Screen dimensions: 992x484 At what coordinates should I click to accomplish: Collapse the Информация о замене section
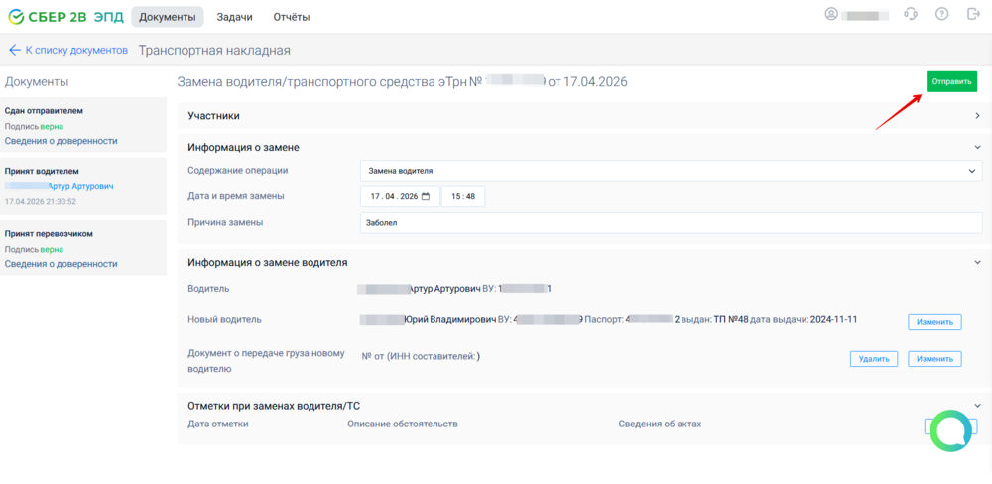click(977, 147)
